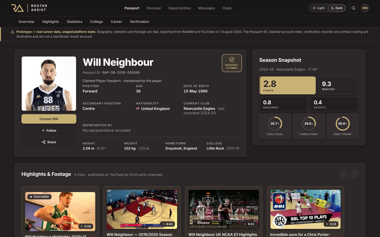The width and height of the screenshot is (380, 237).
Task: Click the Roster Assist logo
Action: [29, 8]
